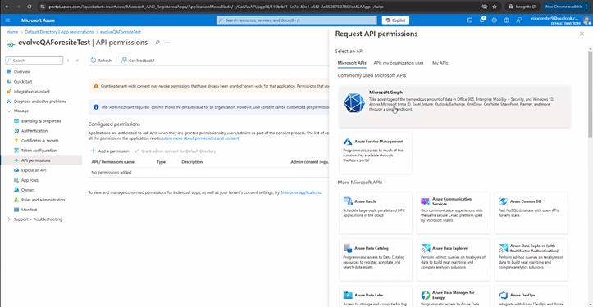Switch to Microsoft APIs tab
This screenshot has height=307, width=593.
(352, 63)
